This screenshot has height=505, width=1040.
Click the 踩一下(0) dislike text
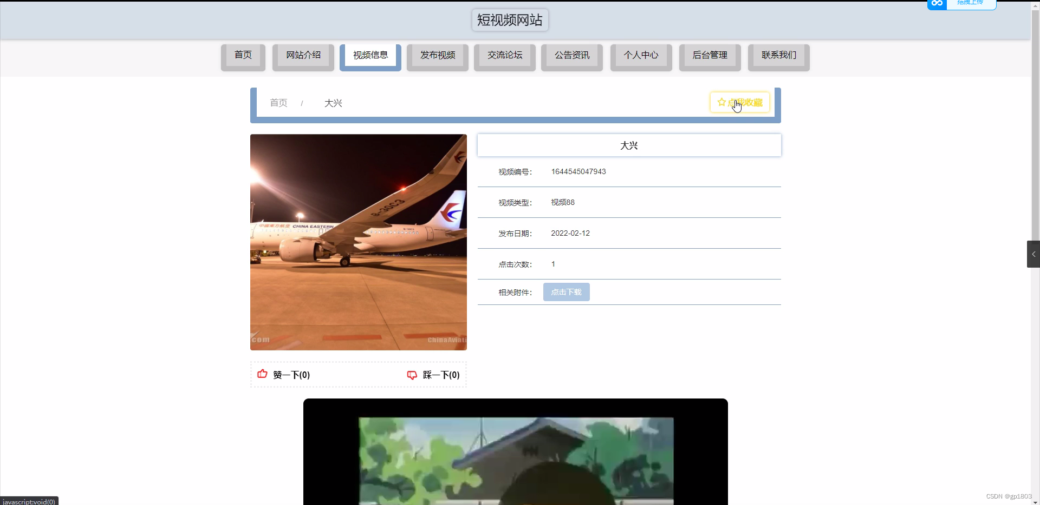pyautogui.click(x=441, y=375)
